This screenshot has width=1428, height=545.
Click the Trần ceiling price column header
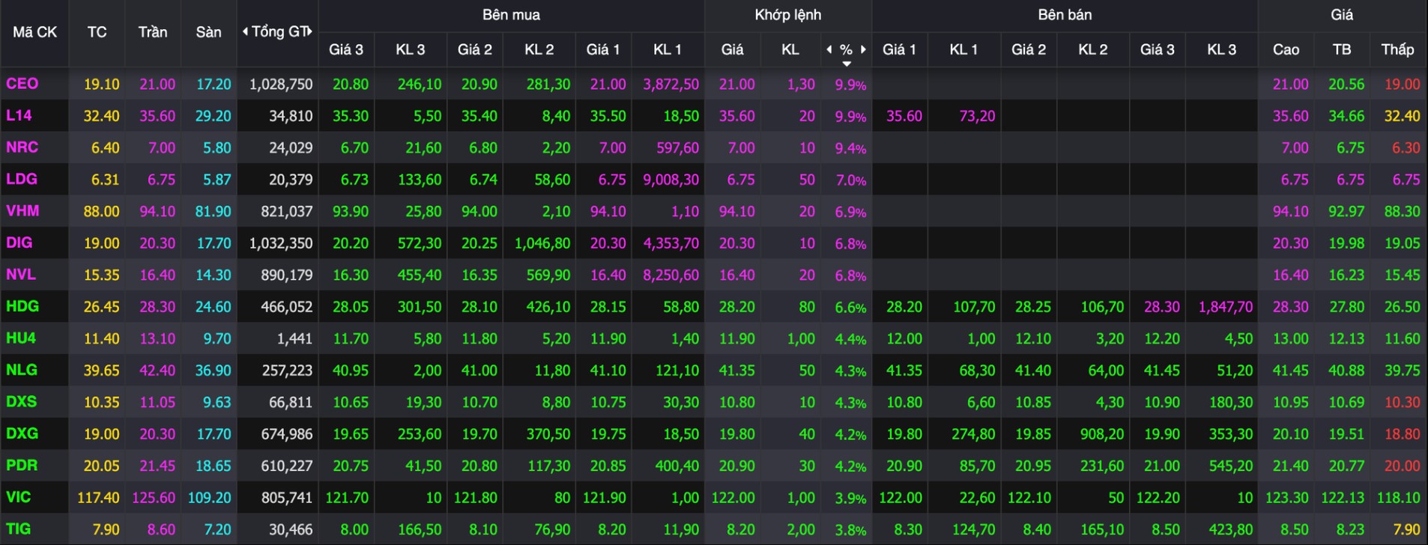[x=153, y=32]
